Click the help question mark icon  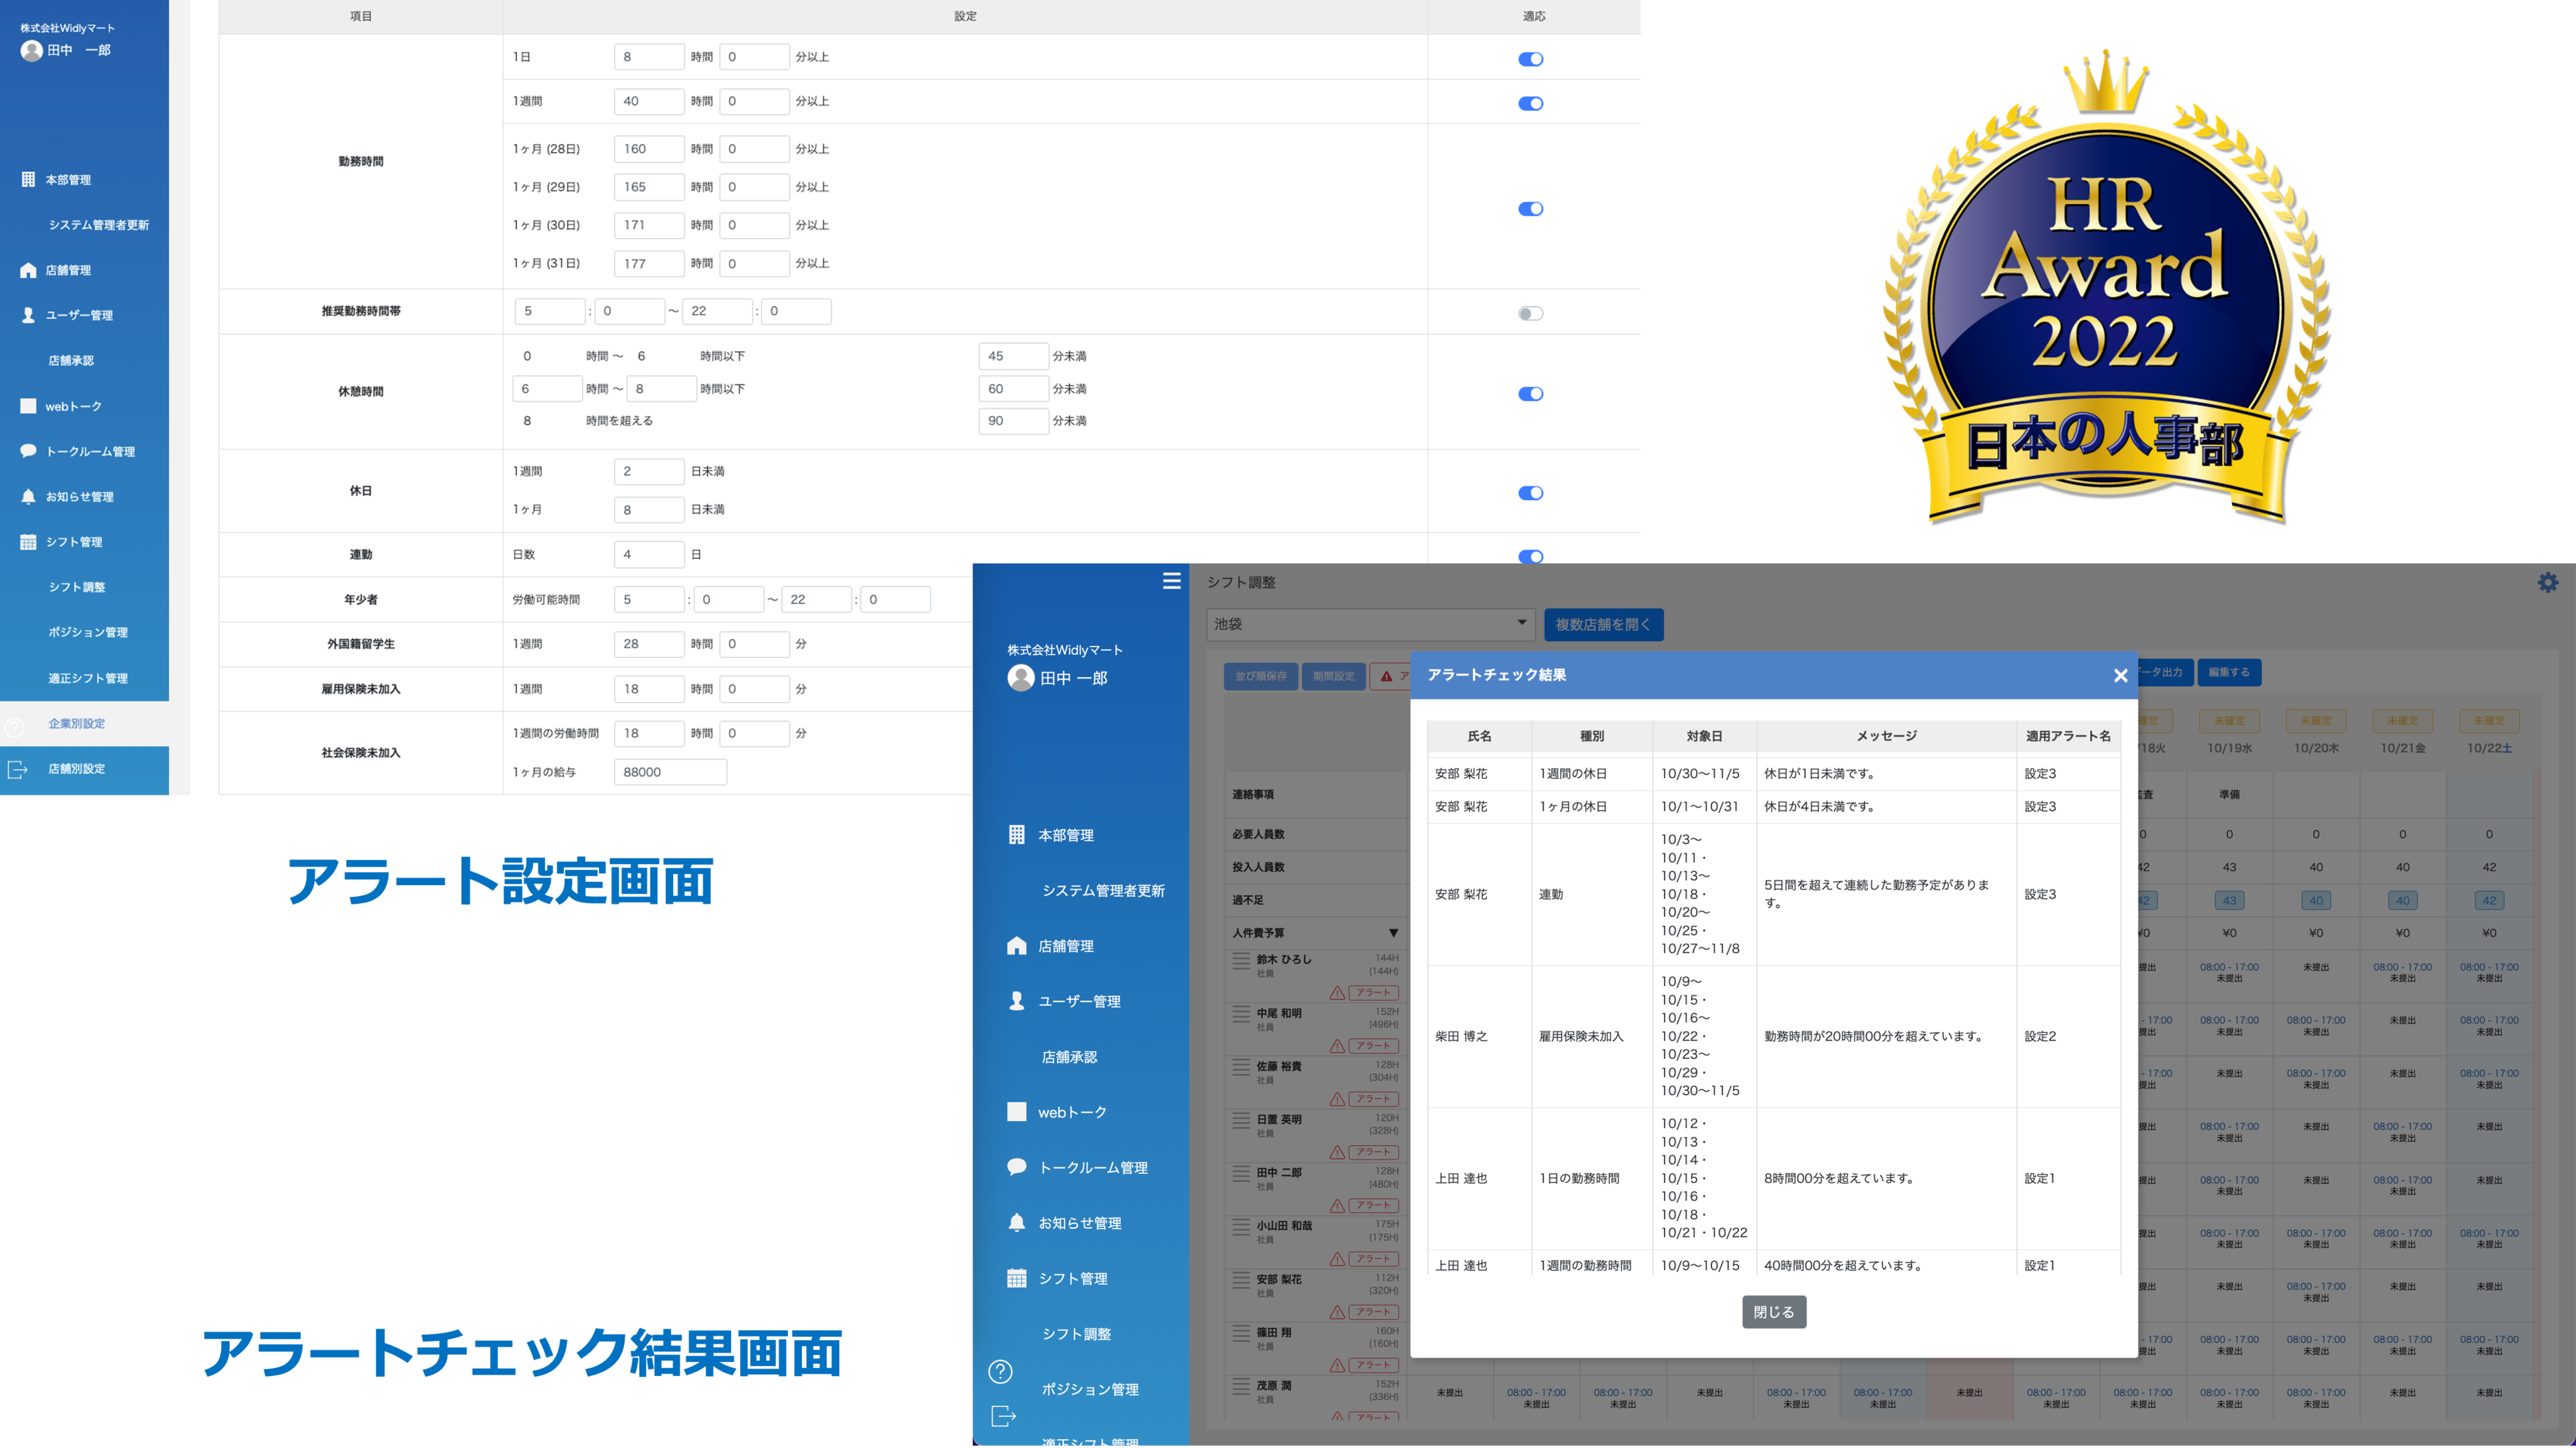coord(1000,1371)
